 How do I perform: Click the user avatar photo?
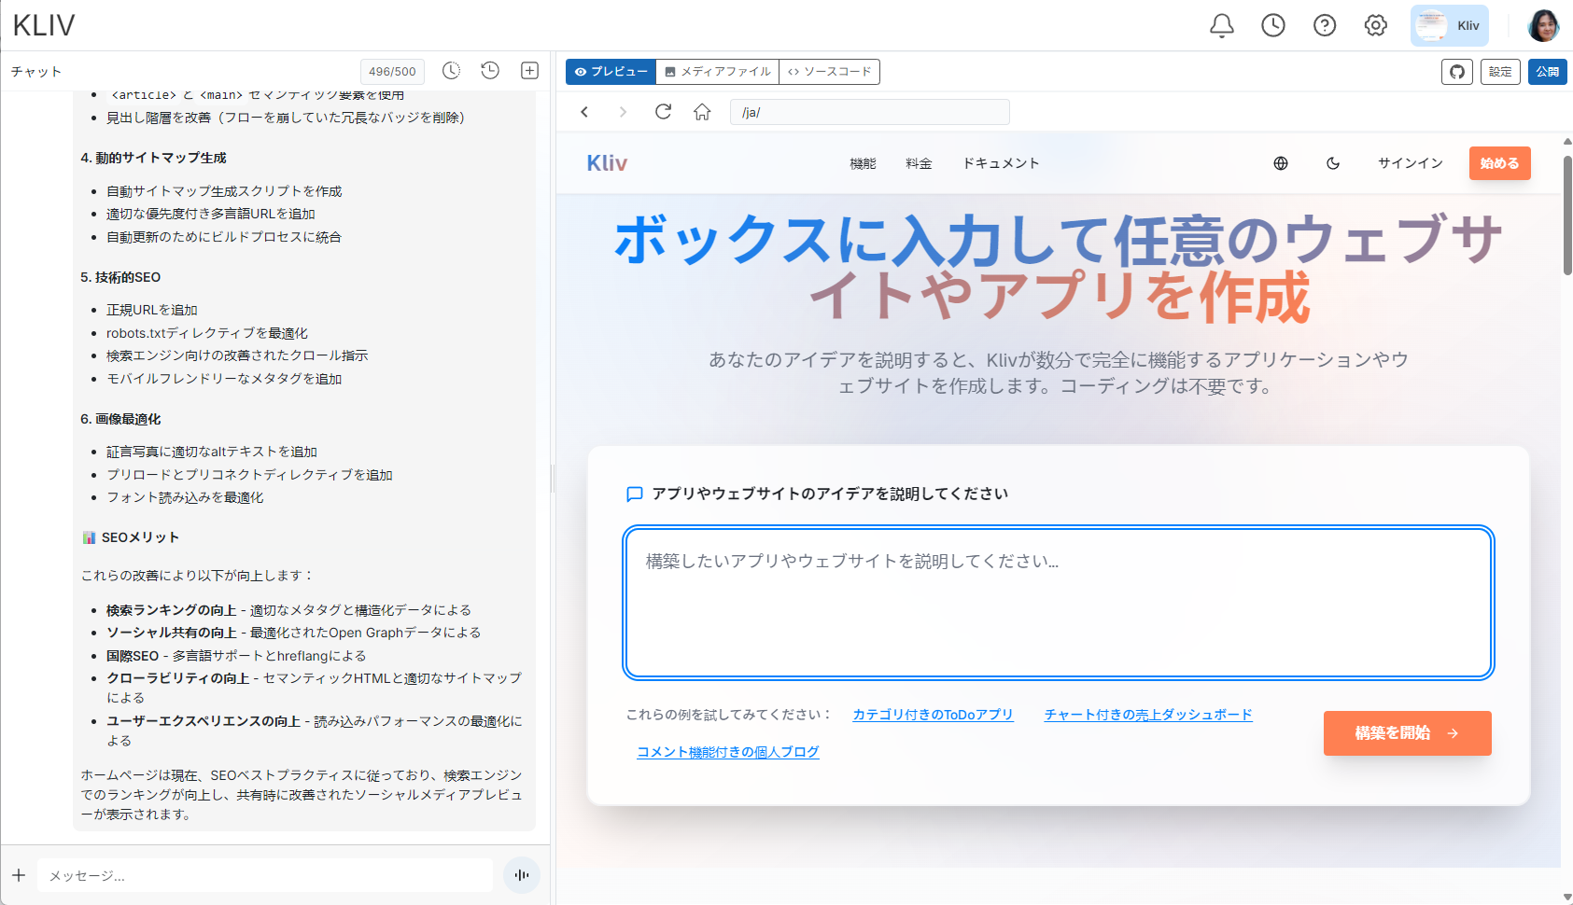pos(1543,26)
